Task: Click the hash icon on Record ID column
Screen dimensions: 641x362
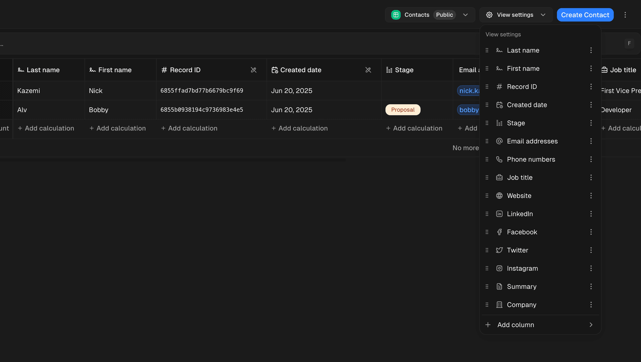Action: (x=164, y=70)
